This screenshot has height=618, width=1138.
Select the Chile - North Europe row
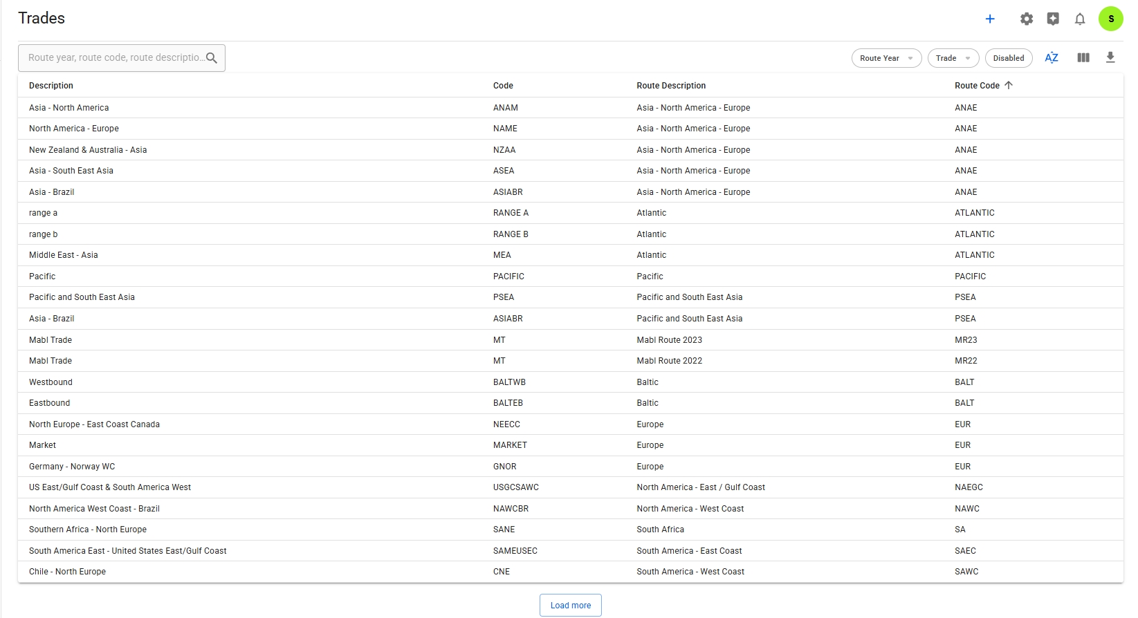coord(68,572)
